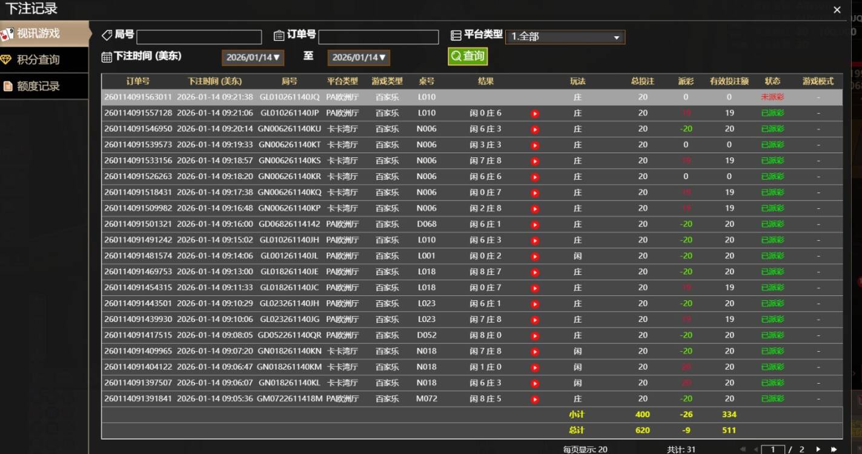
Task: Click the magnifier icon inside 查询 button
Action: pos(455,55)
